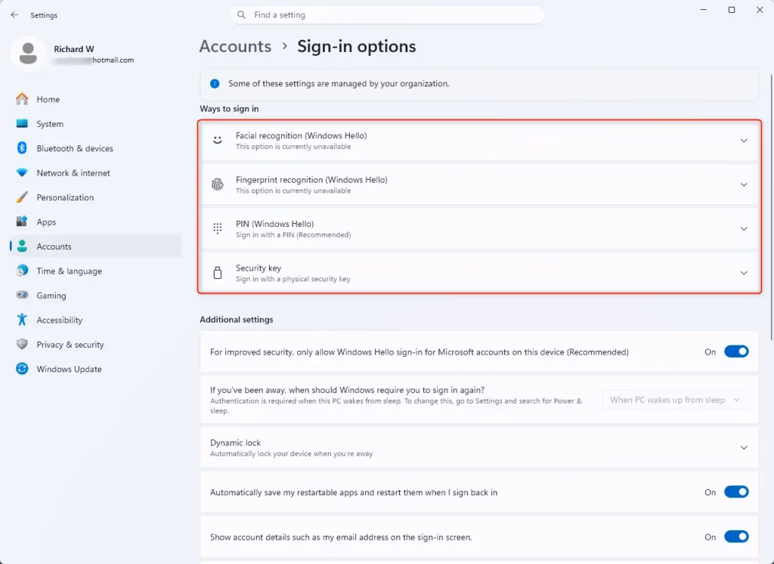Click If you've been away sign-in question text
This screenshot has width=774, height=564.
348,389
